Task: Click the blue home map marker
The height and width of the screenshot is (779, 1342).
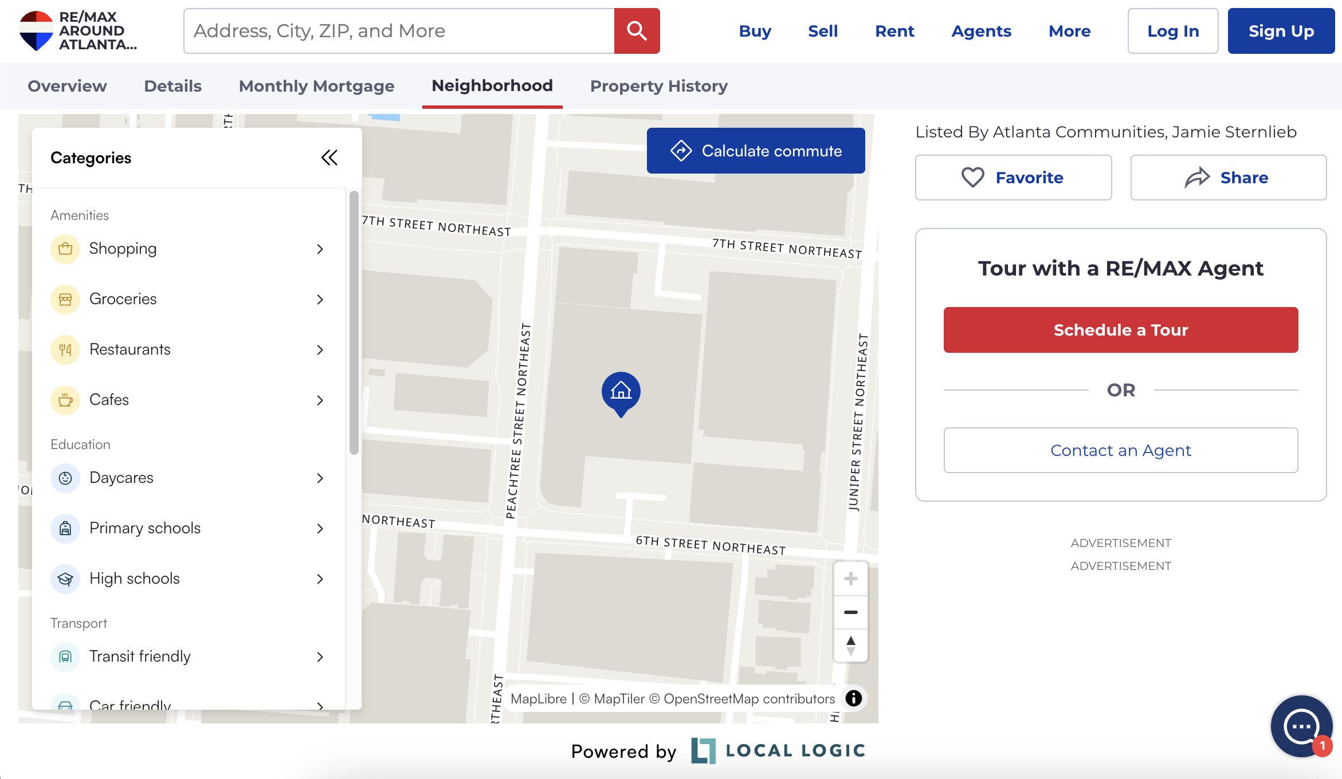Action: [621, 392]
